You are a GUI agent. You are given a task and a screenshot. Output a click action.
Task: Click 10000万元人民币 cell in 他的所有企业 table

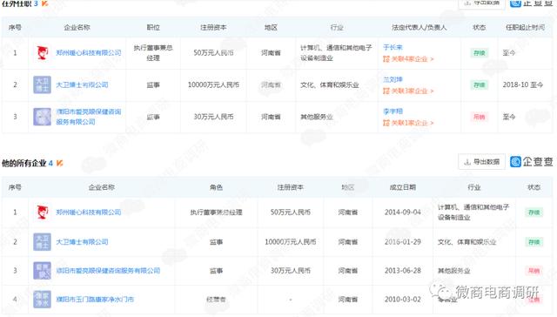(x=290, y=242)
